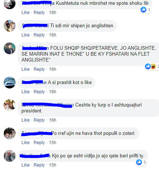This screenshot has width=159, height=171.
Task: Click 16h timestamp under Kushtetuta comment
Action: [53, 13]
